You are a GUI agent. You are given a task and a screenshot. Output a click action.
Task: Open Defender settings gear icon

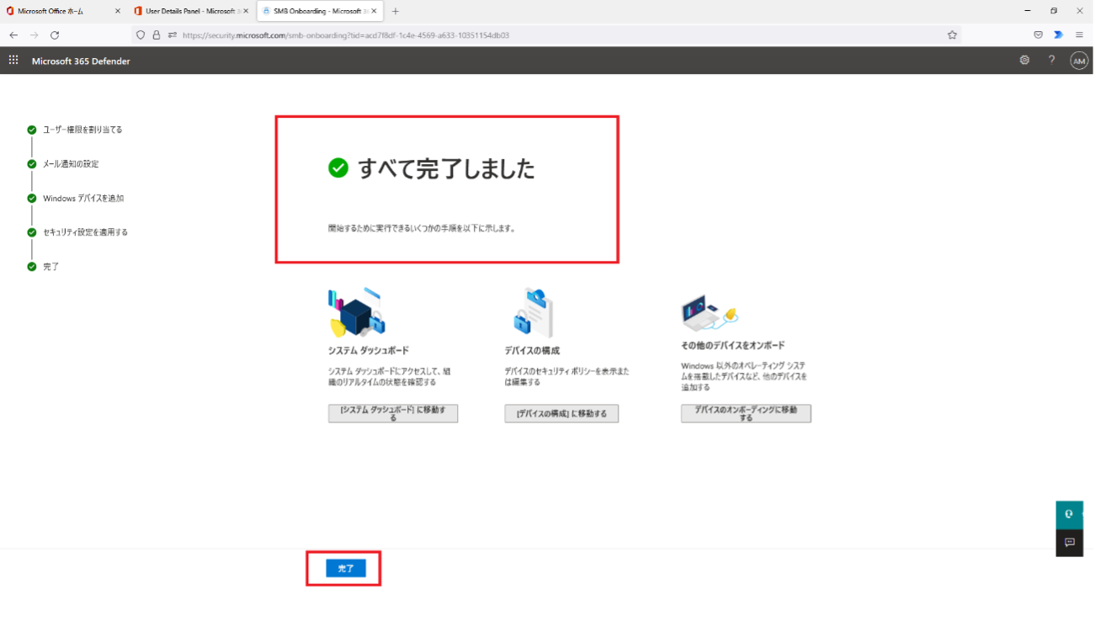[x=1024, y=60]
